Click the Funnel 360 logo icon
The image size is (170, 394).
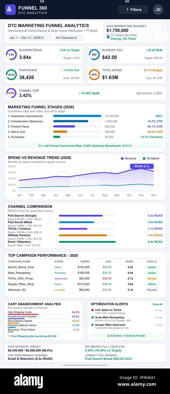tap(10, 10)
